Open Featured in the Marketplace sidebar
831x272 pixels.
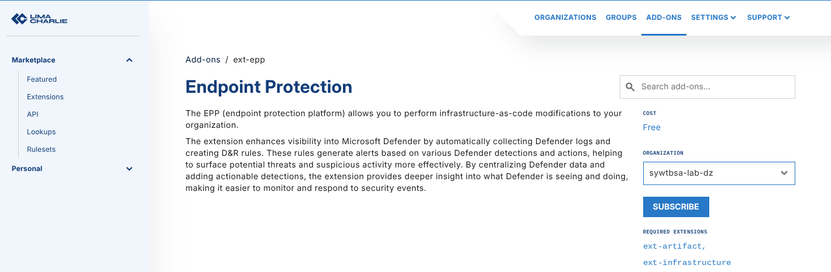[x=42, y=79]
